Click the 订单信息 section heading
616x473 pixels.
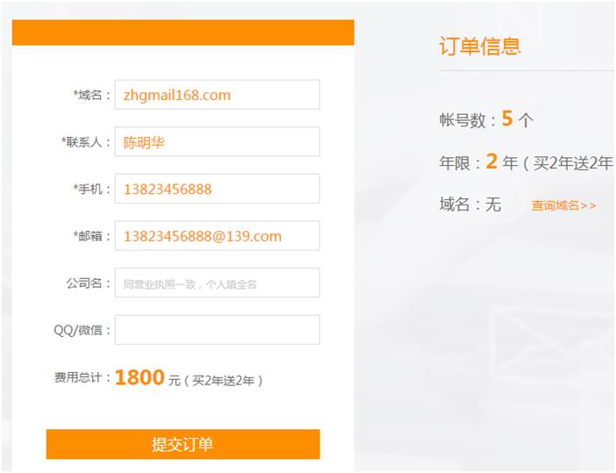click(x=479, y=47)
